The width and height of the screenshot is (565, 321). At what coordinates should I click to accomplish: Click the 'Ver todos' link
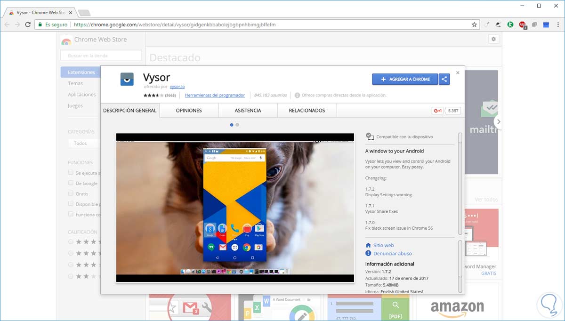click(x=486, y=200)
